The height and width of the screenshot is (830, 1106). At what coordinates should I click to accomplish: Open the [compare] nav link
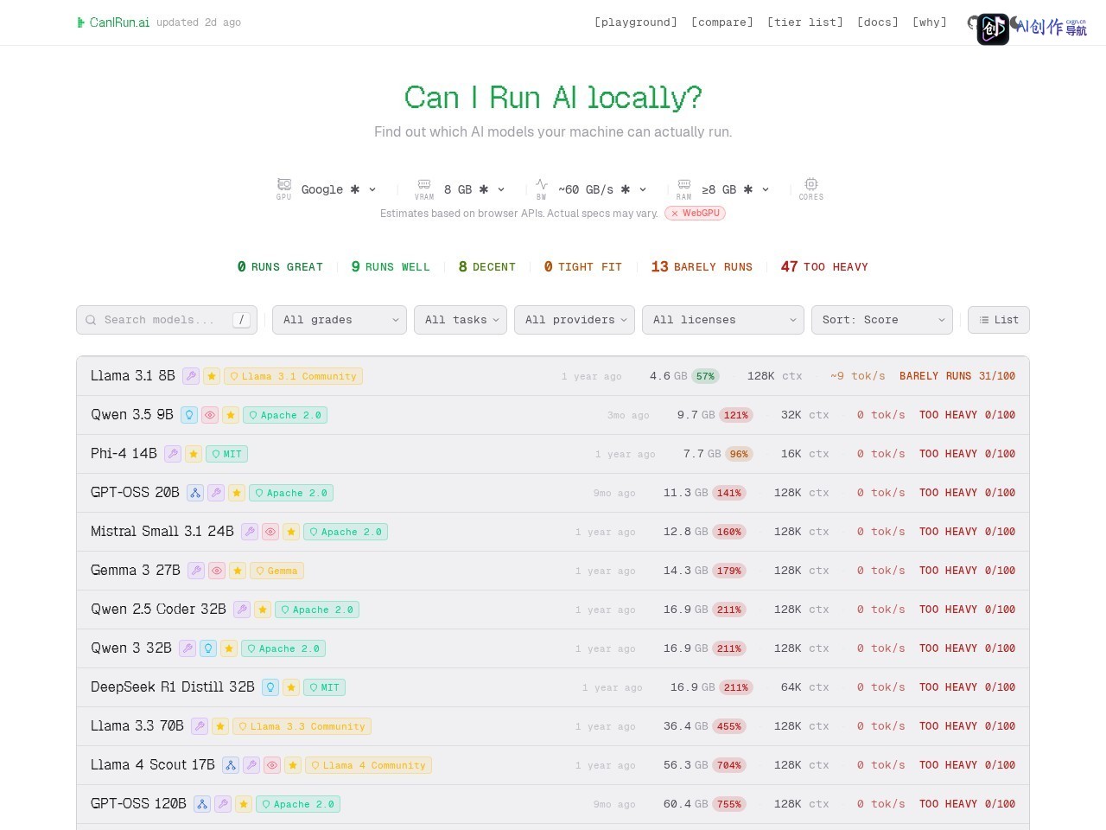pos(722,22)
